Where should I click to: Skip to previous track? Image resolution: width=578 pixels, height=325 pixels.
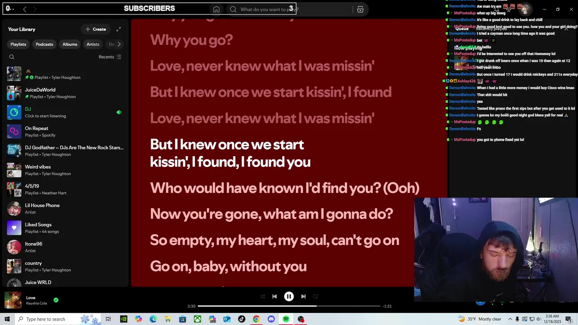pos(275,297)
